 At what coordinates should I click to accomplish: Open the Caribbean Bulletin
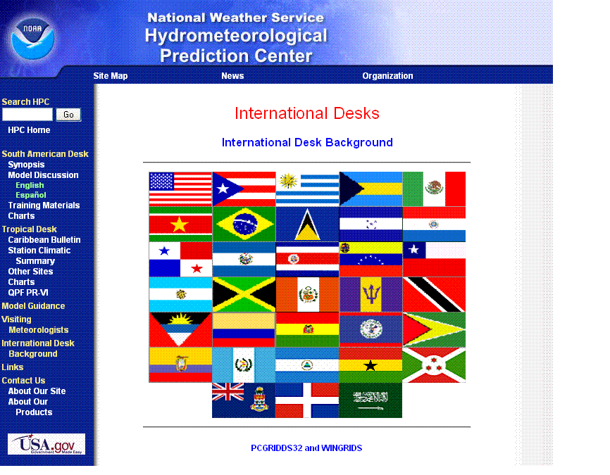[44, 240]
